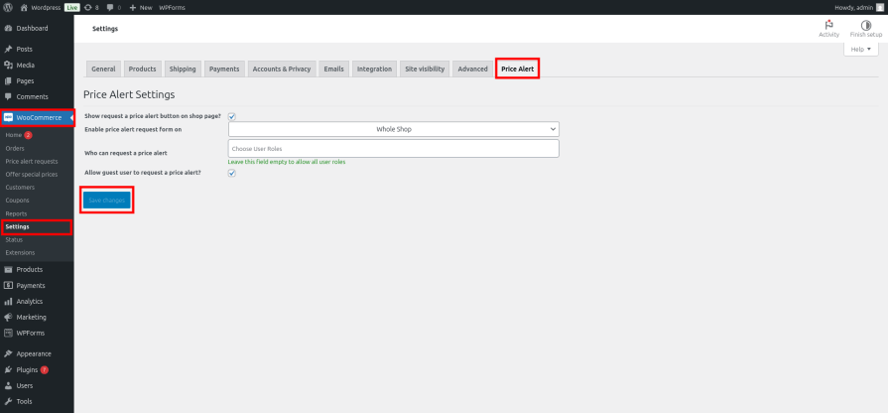Select the Price Alert tab

517,69
